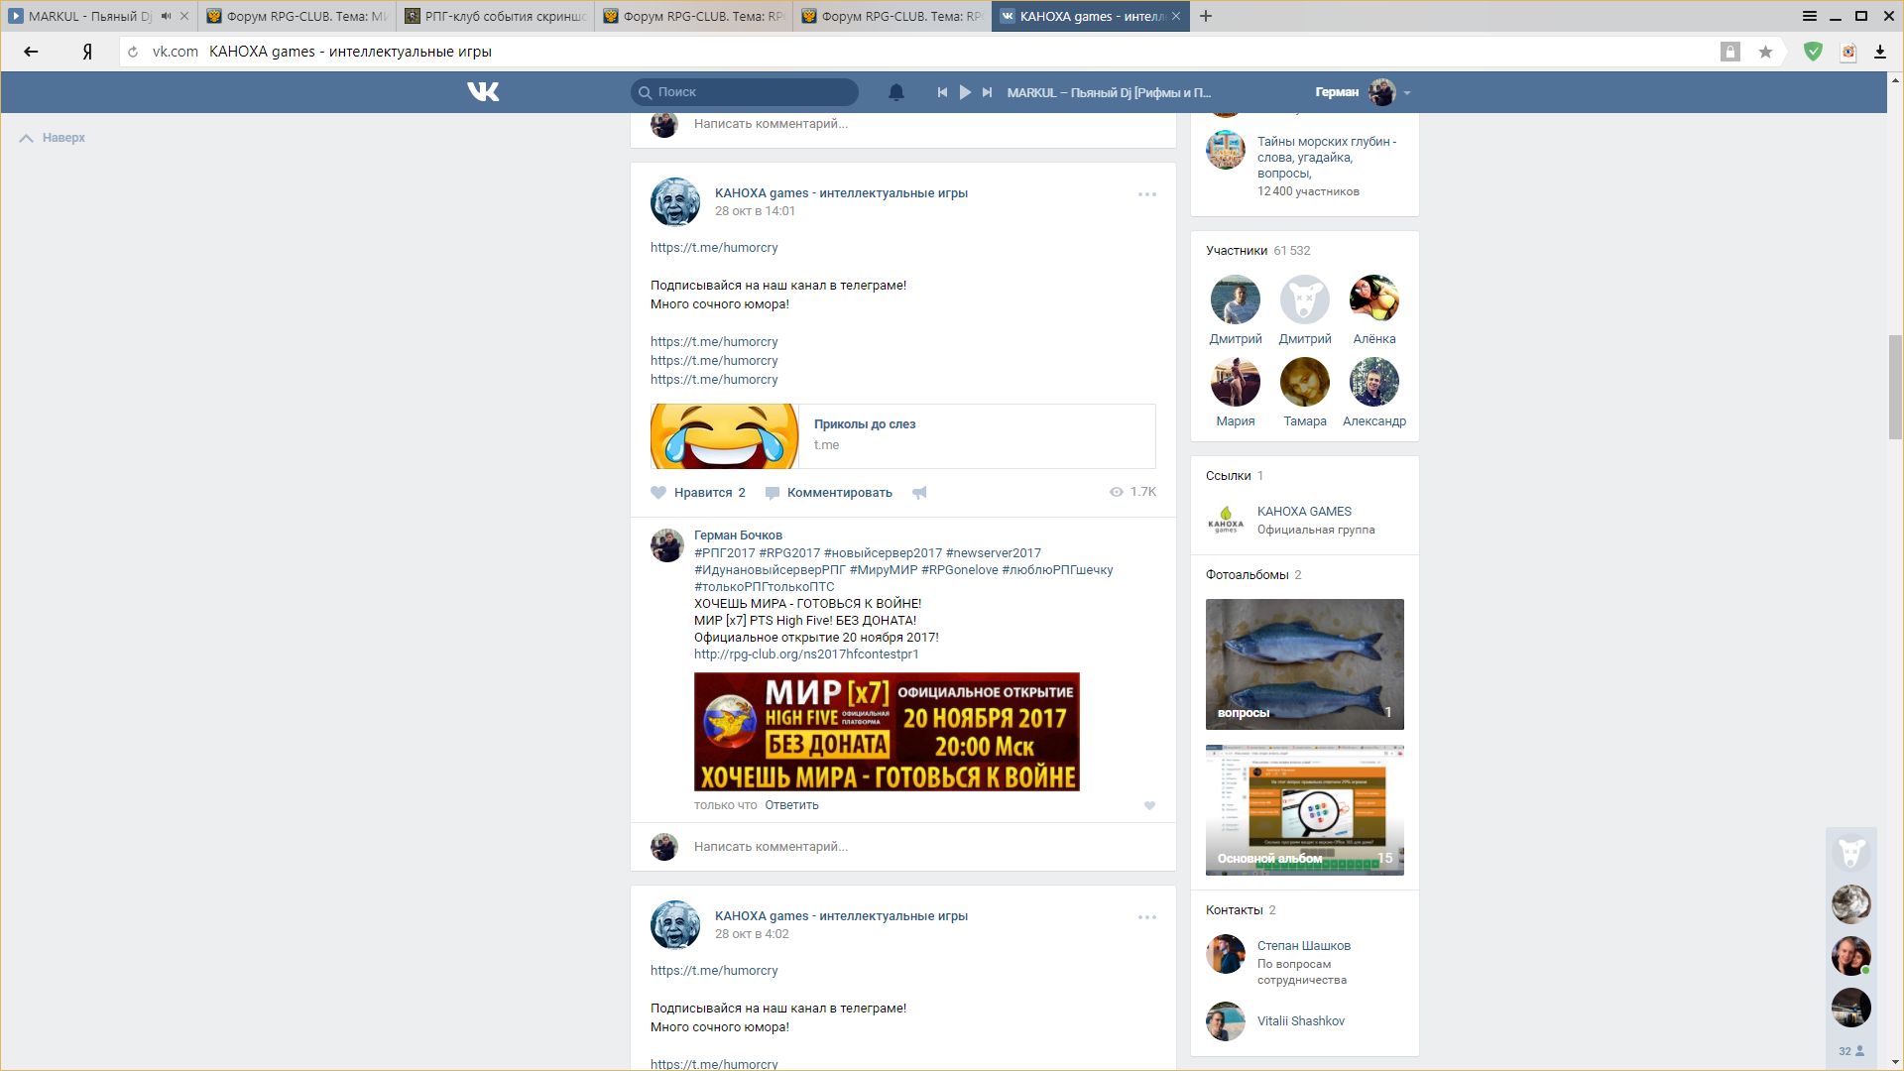This screenshot has height=1071, width=1904.
Task: Open rpg-club.org contest link
Action: [x=806, y=654]
